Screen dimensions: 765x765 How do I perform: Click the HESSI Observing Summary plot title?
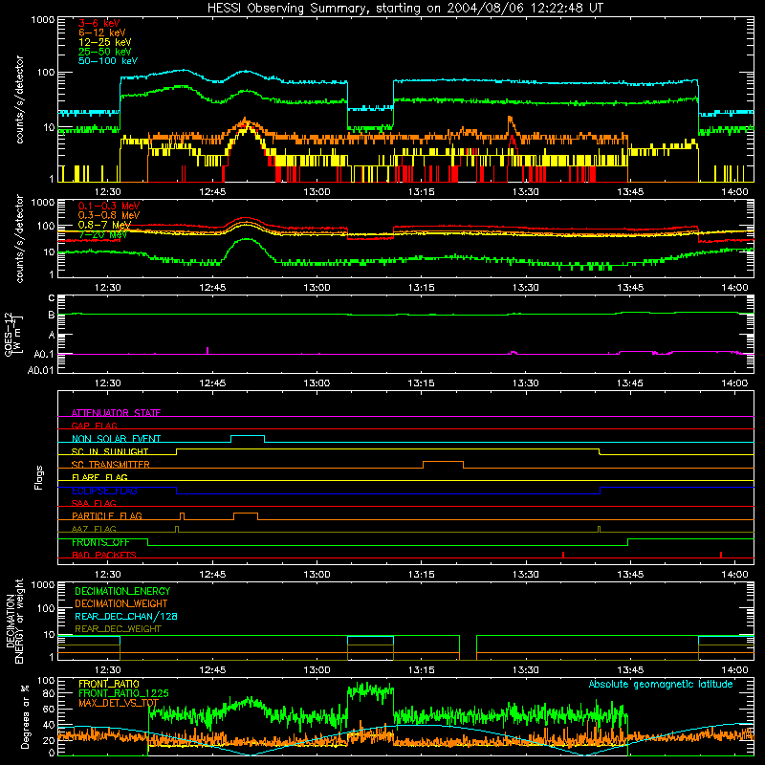coord(405,9)
